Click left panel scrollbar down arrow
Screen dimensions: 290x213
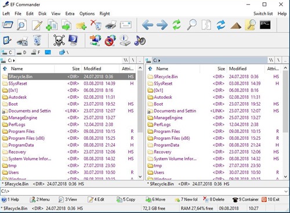(x=140, y=176)
